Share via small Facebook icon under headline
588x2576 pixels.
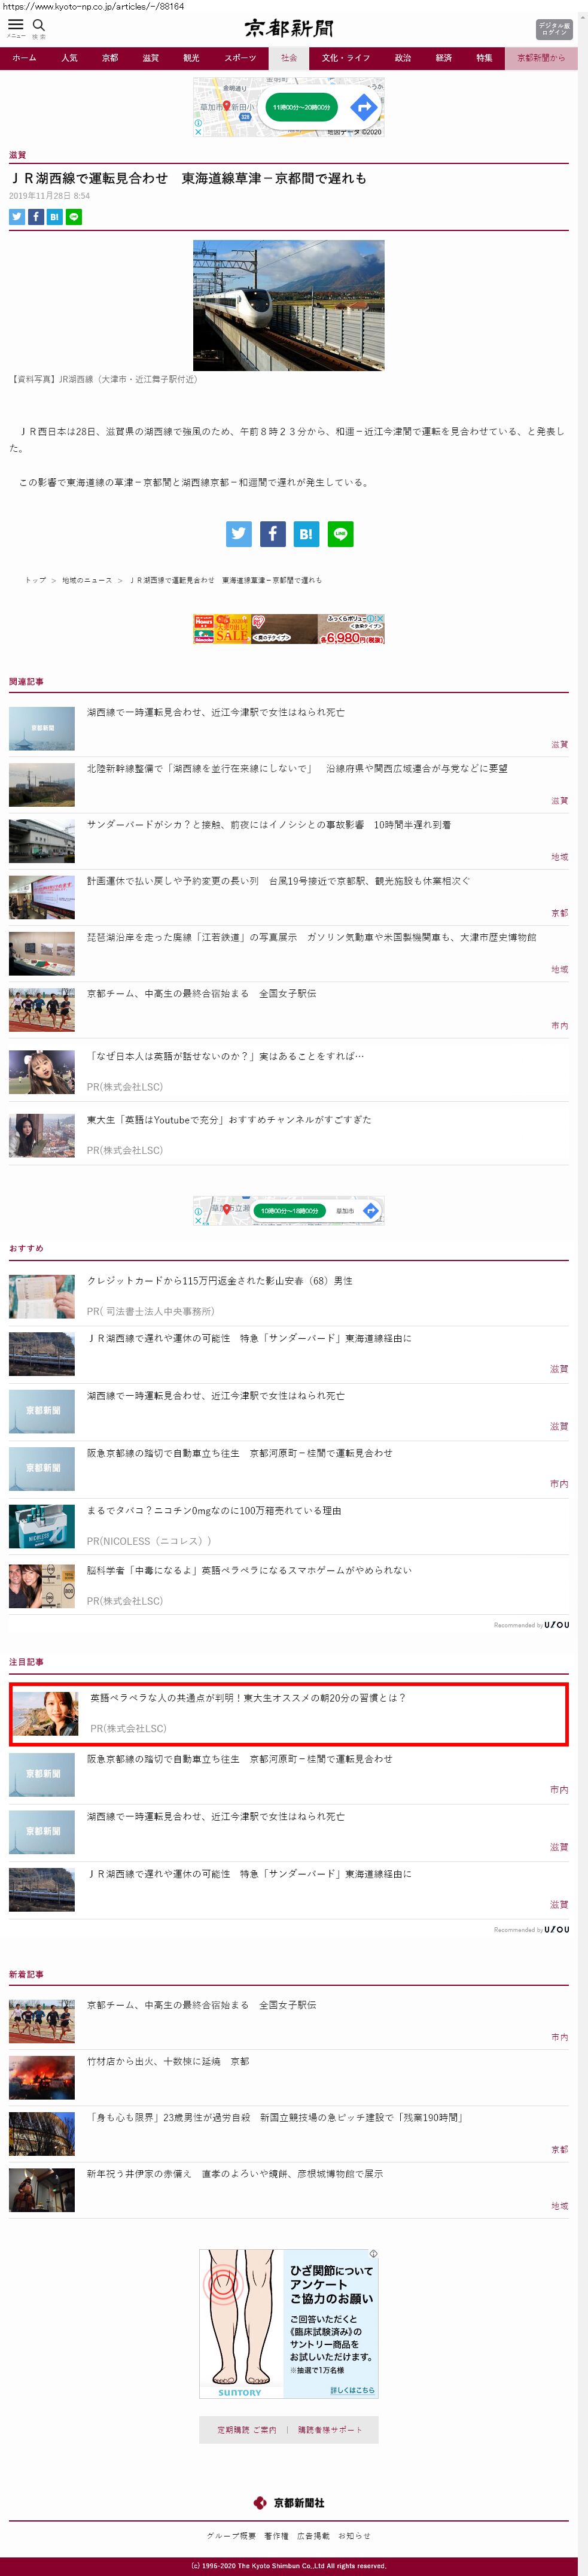point(36,216)
